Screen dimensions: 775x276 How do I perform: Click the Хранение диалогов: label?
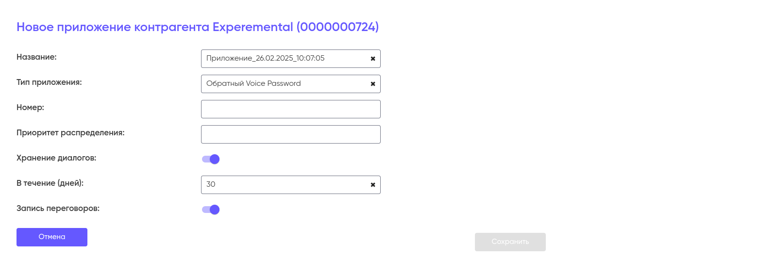tap(56, 158)
